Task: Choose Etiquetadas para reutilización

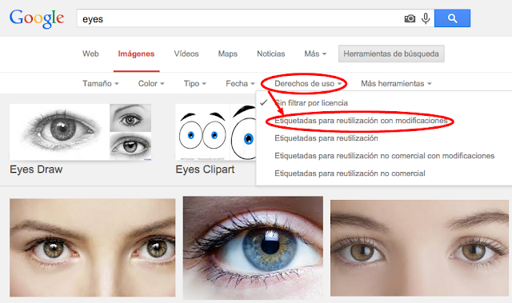Action: (326, 138)
